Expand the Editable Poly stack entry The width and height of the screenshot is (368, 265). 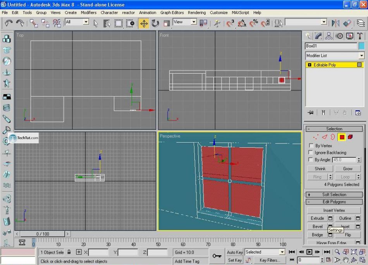(x=310, y=65)
